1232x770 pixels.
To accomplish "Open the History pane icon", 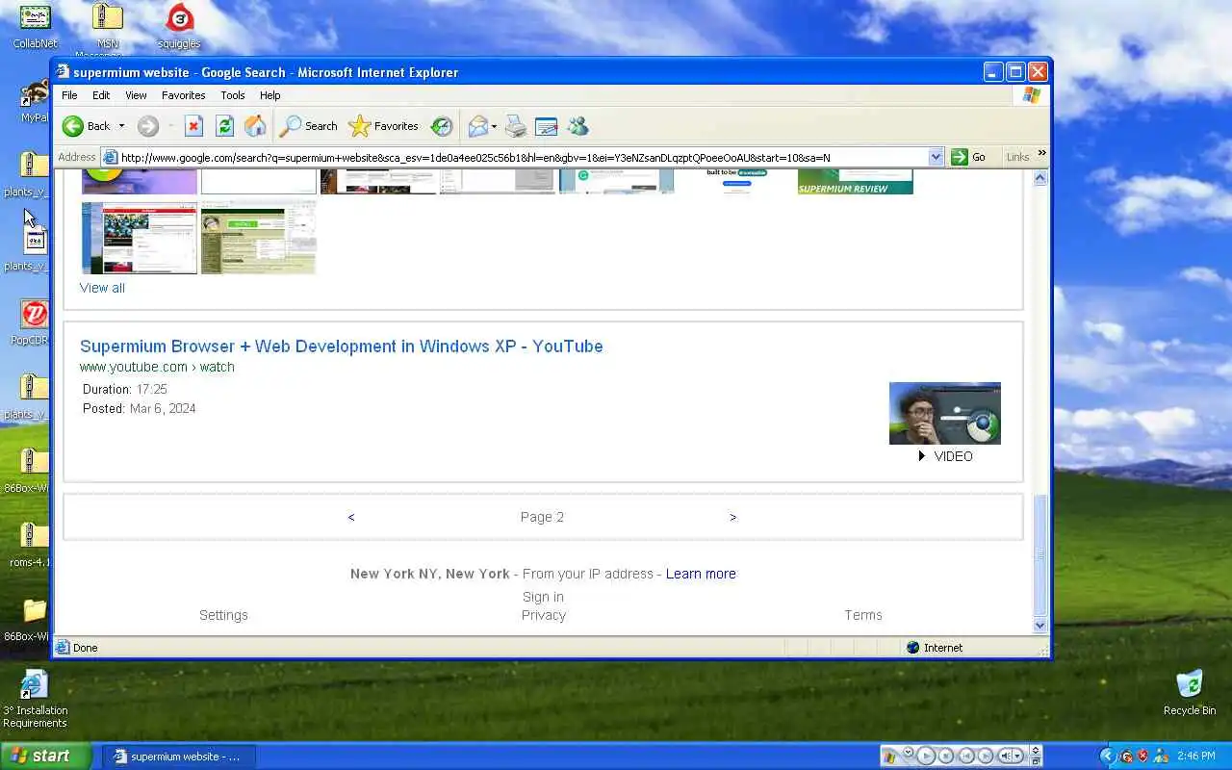I will click(442, 126).
